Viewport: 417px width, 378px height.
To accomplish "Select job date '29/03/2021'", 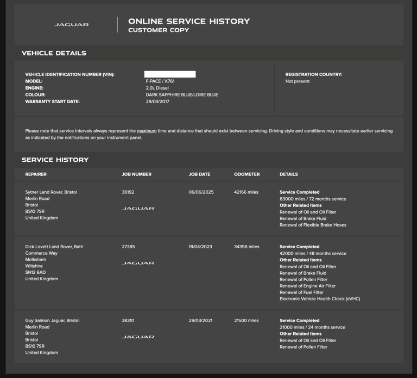I will pos(200,320).
